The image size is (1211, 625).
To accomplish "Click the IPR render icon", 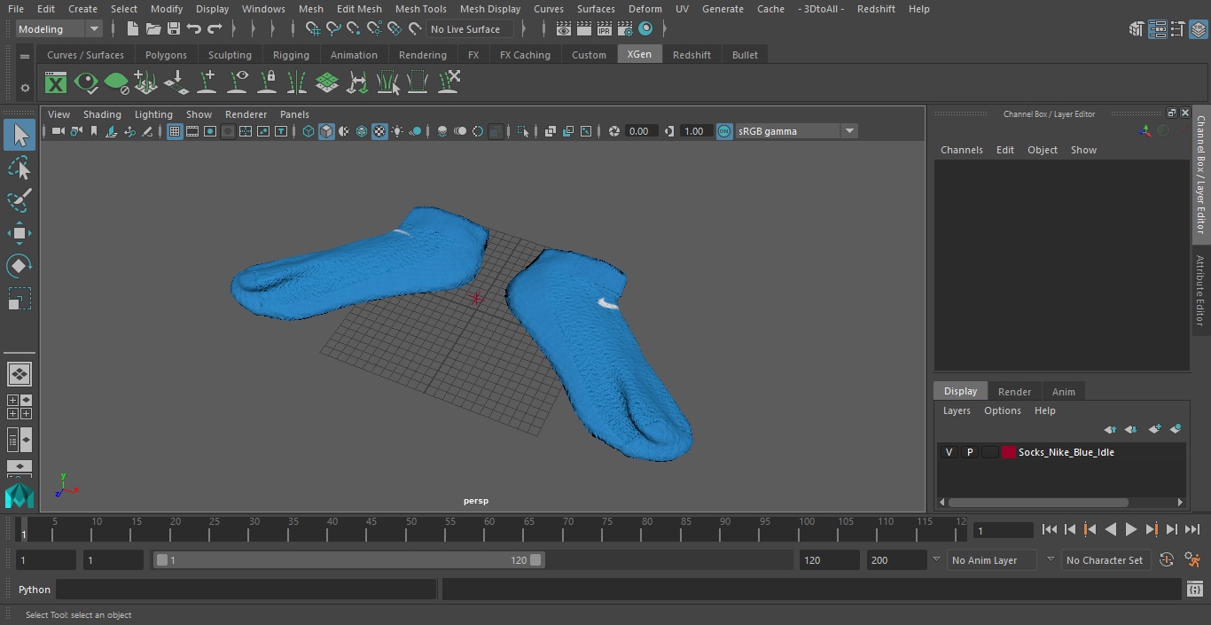I will [605, 29].
